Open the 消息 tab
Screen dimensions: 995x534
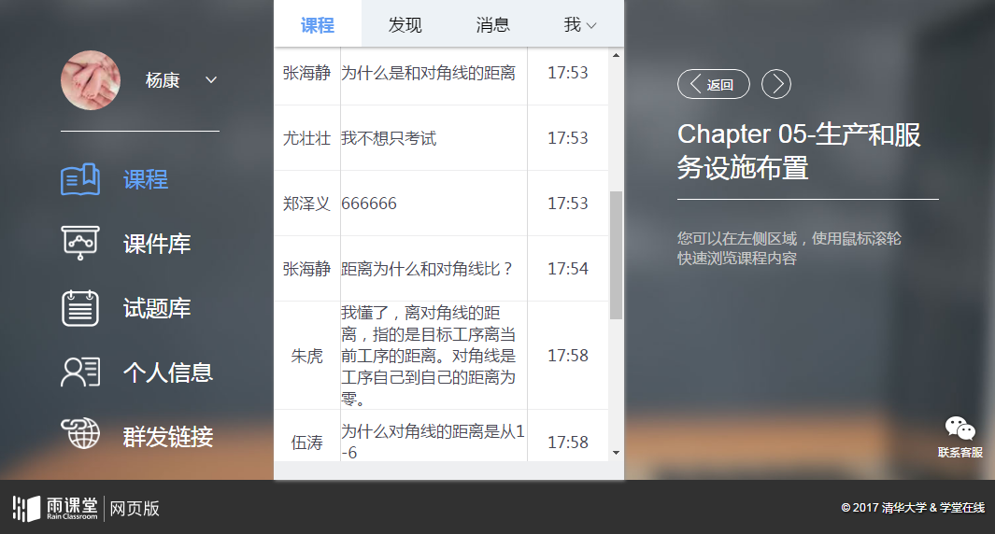coord(492,25)
